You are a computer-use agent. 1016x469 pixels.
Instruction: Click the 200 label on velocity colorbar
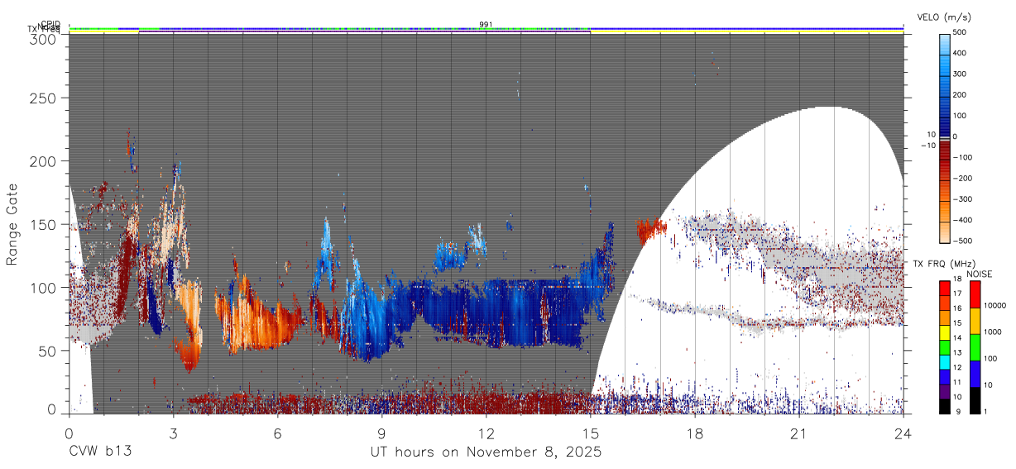click(x=961, y=95)
